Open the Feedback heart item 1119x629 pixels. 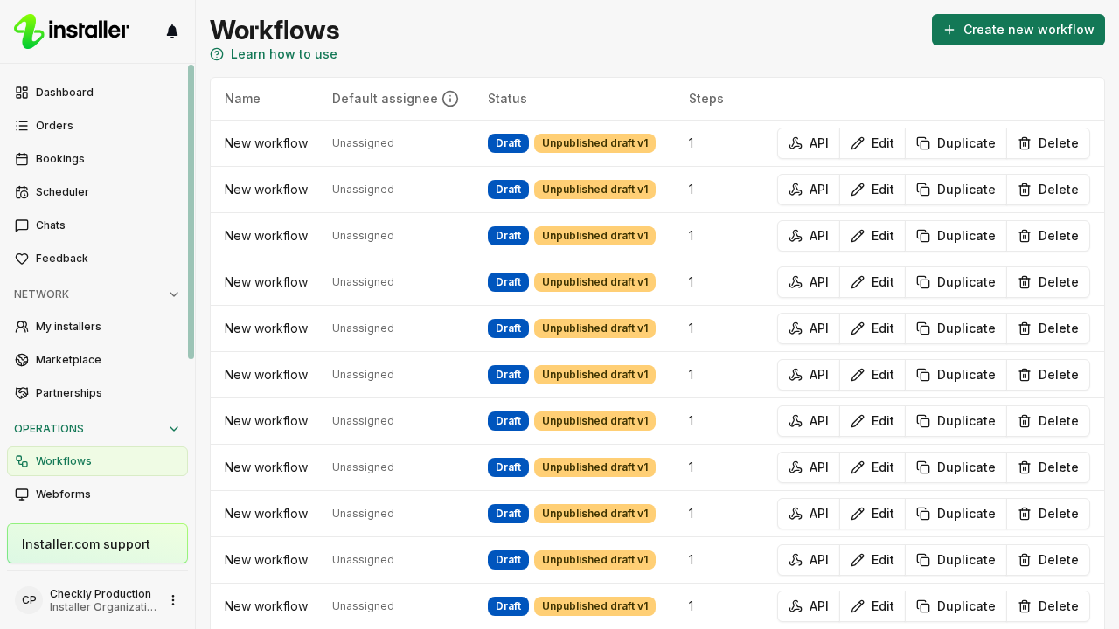97,259
